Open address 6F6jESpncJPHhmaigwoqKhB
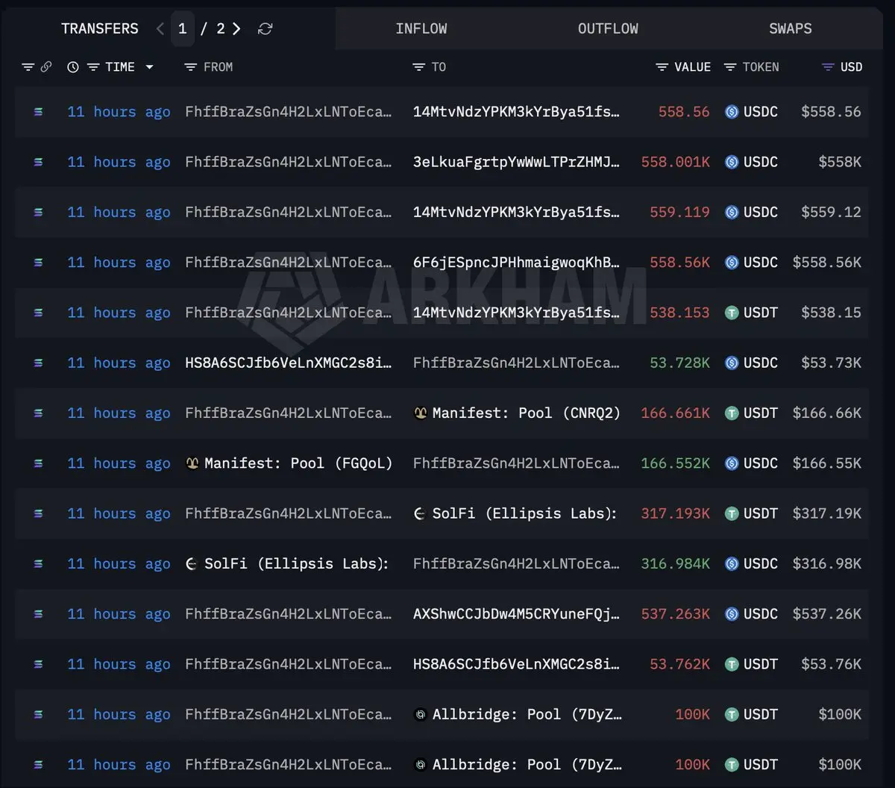The height and width of the screenshot is (788, 895). (x=516, y=263)
